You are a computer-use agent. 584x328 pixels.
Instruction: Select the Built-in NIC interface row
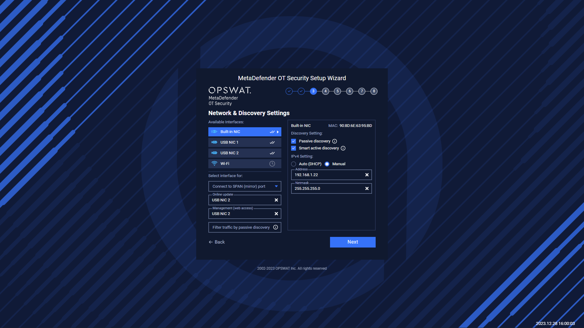click(245, 132)
